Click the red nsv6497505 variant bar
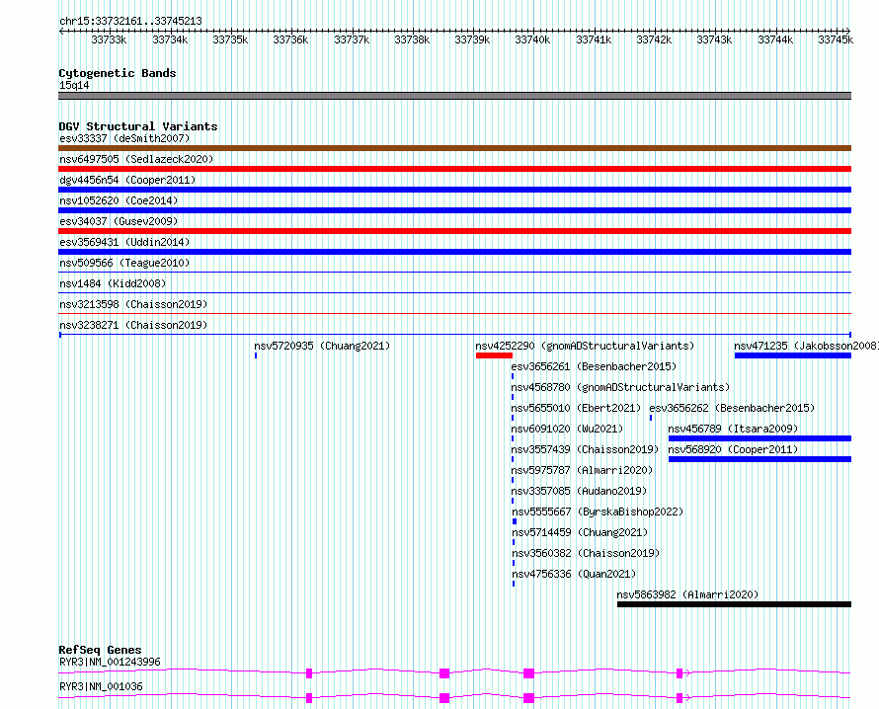879x709 pixels. pos(454,169)
